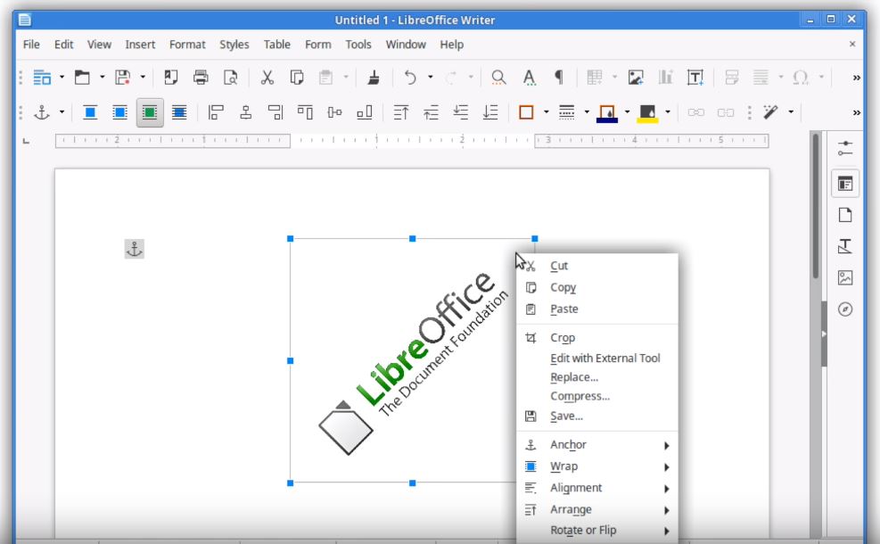The image size is (880, 544).
Task: Click the Print icon
Action: pyautogui.click(x=201, y=77)
